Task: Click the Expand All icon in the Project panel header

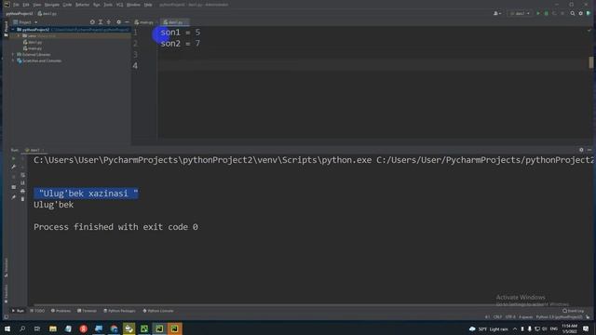Action: coord(101,22)
